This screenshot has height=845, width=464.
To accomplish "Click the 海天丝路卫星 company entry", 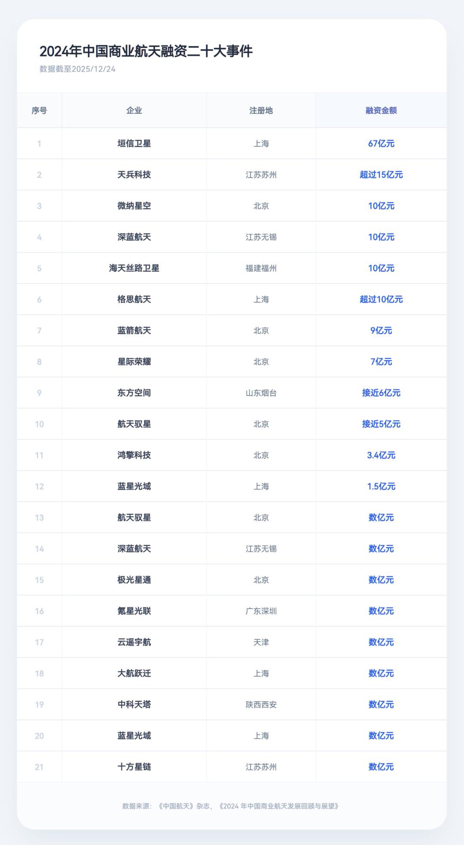I will point(134,268).
